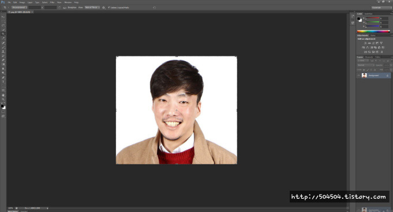Open the Crop tool preset picker
The image size is (393, 212).
[6, 7]
